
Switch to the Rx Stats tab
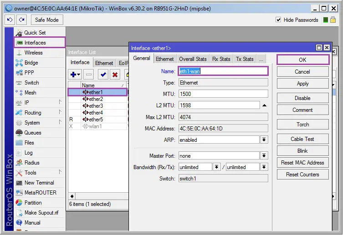[x=221, y=59]
